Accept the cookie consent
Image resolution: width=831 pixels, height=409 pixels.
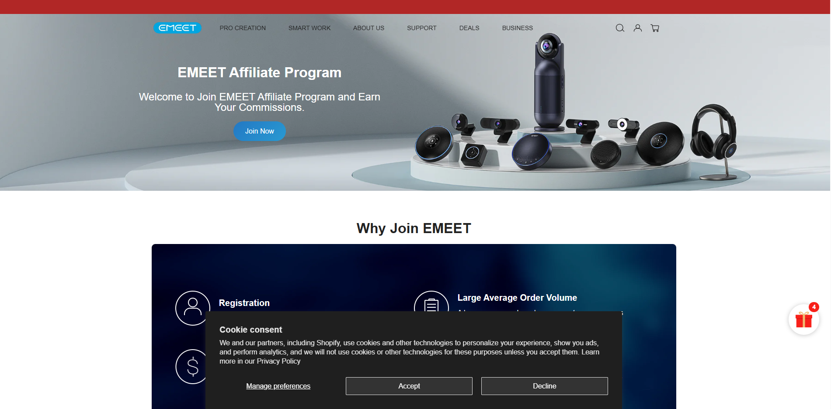point(409,386)
